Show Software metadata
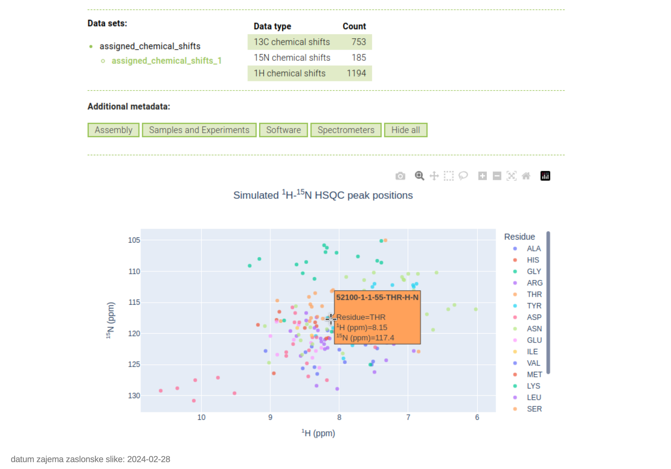The width and height of the screenshot is (671, 469). coord(283,130)
